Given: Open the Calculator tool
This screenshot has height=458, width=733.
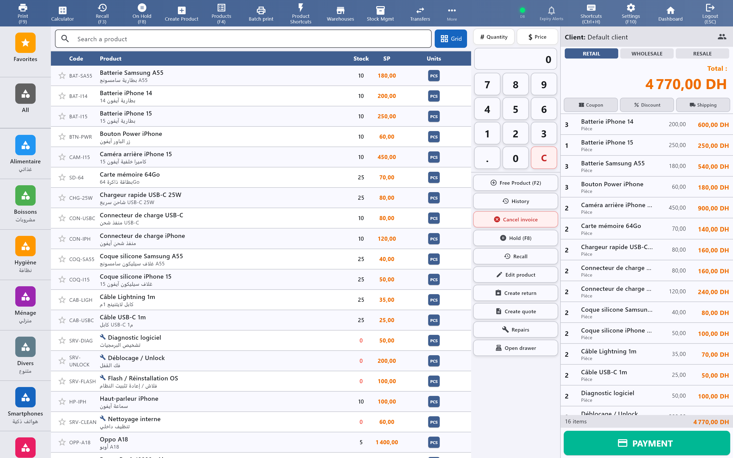Looking at the screenshot, I should (x=62, y=13).
